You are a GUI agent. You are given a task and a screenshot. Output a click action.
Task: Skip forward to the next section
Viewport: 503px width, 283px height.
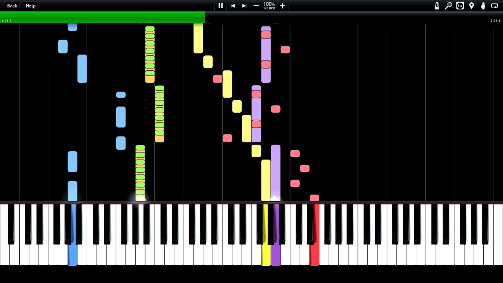click(x=244, y=6)
